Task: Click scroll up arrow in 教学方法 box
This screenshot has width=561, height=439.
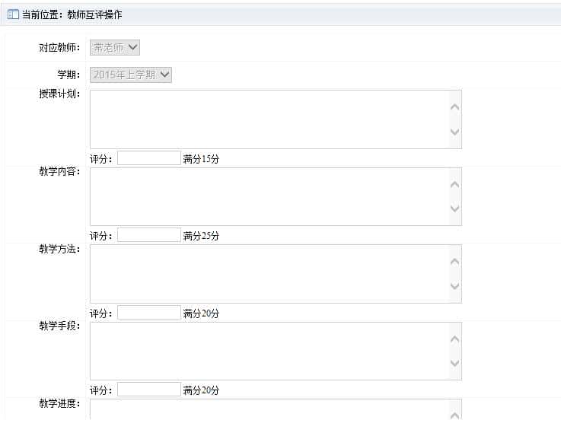Action: click(454, 262)
